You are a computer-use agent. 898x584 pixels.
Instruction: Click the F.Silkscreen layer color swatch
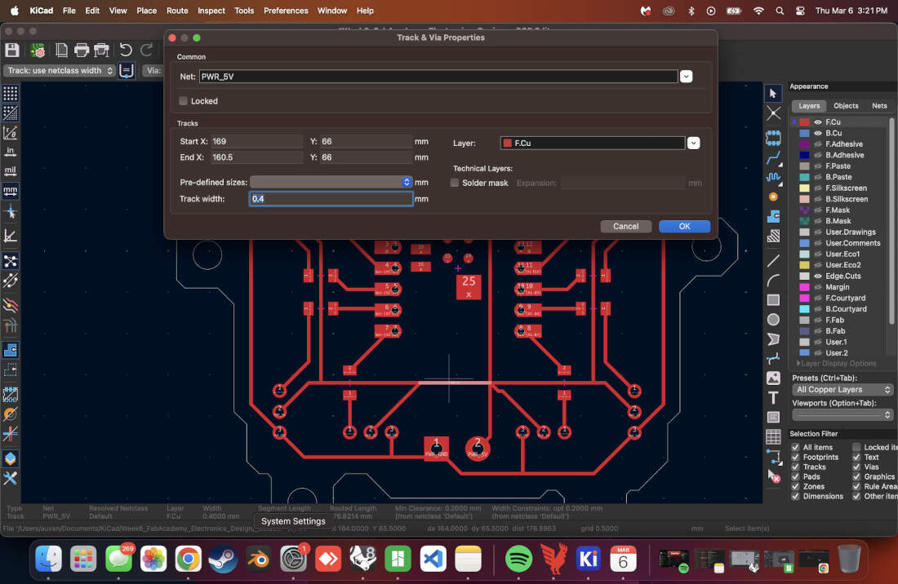point(805,188)
